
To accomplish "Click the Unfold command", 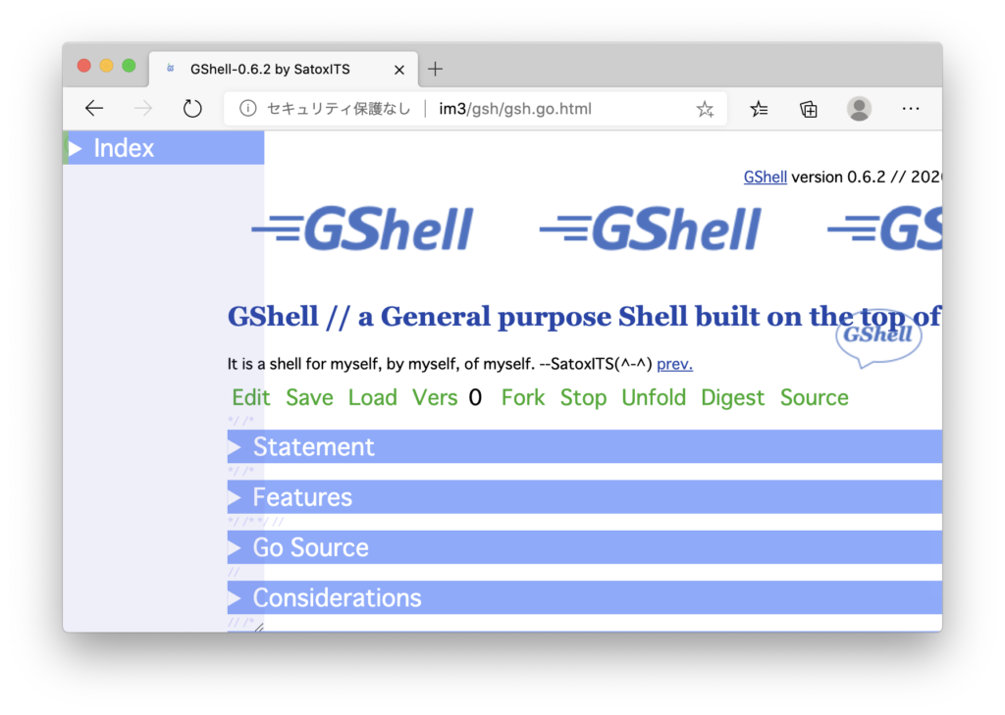I will click(654, 397).
